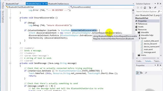The height and width of the screenshot is (91, 163).
Task: Pin the Properties panel
Action: coord(158,65)
